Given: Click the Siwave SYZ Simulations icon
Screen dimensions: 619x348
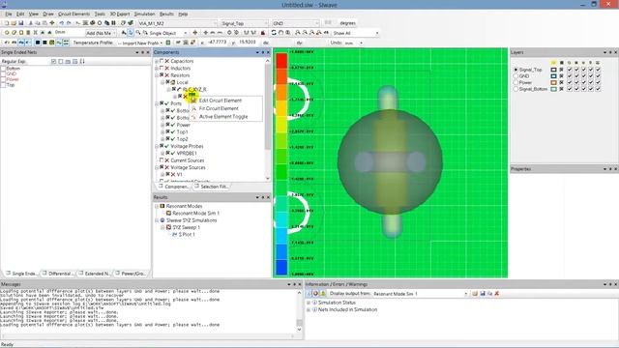Looking at the screenshot, I should tap(162, 220).
